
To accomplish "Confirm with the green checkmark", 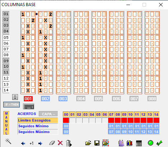I will (159, 143).
